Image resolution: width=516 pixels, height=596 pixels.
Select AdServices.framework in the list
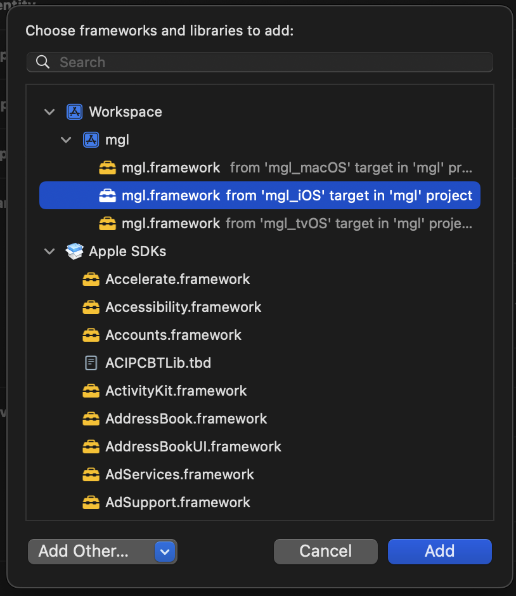pos(260,474)
